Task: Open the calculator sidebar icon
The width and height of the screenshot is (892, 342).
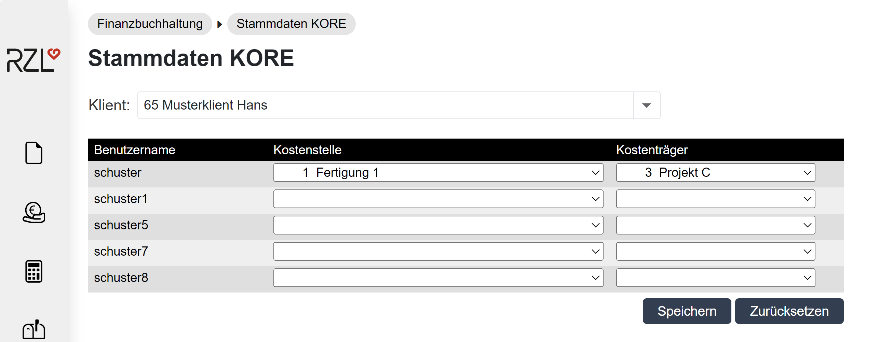Action: pyautogui.click(x=33, y=271)
